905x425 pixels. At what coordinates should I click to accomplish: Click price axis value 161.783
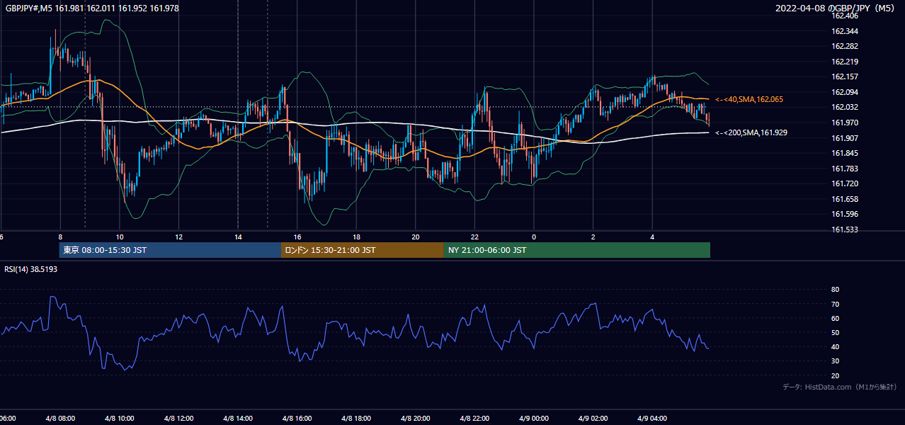[x=844, y=169]
